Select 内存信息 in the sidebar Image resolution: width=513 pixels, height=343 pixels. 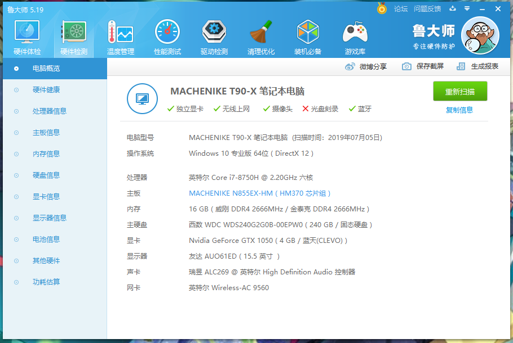[x=55, y=154]
